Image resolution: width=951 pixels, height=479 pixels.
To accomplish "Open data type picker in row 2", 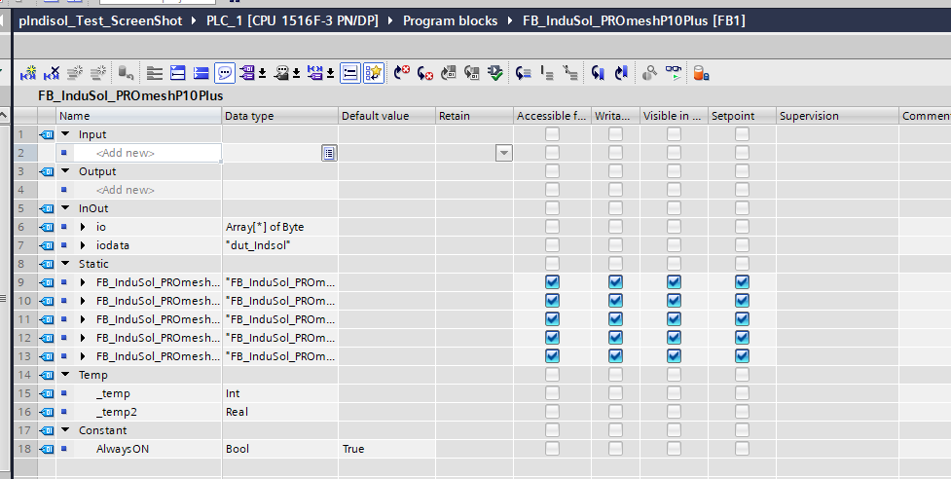I will (x=329, y=153).
